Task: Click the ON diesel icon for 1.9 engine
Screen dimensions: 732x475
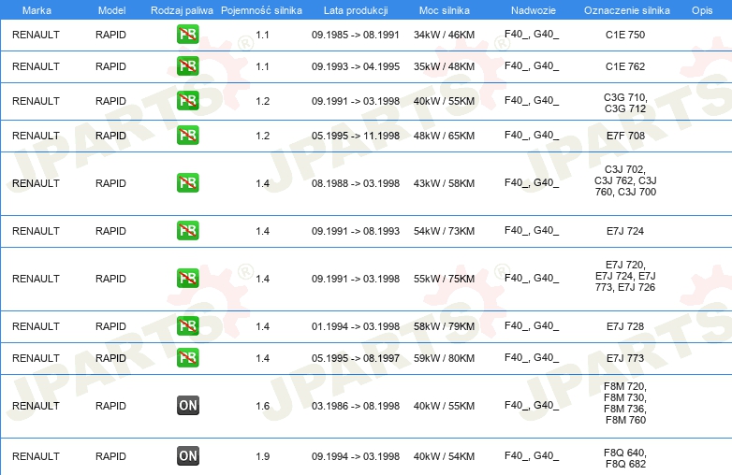Action: click(x=187, y=456)
